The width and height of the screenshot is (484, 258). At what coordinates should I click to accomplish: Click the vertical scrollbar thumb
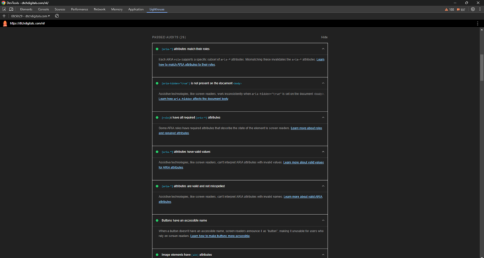point(481,67)
